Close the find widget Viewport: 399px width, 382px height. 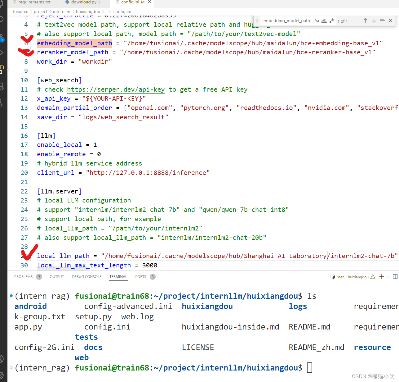[x=391, y=20]
